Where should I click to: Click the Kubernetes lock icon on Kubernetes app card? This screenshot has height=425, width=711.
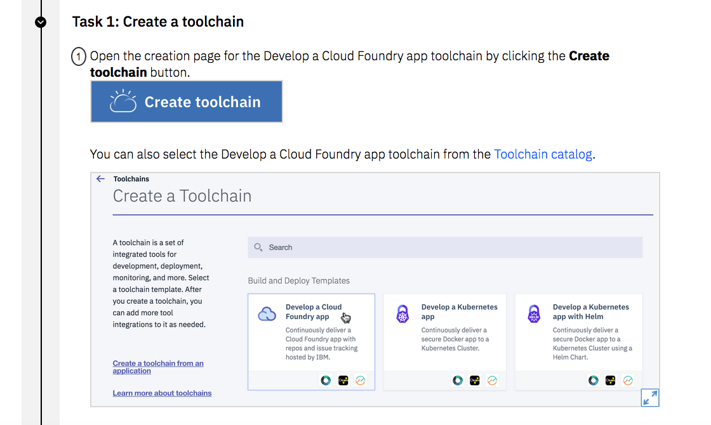pyautogui.click(x=402, y=313)
